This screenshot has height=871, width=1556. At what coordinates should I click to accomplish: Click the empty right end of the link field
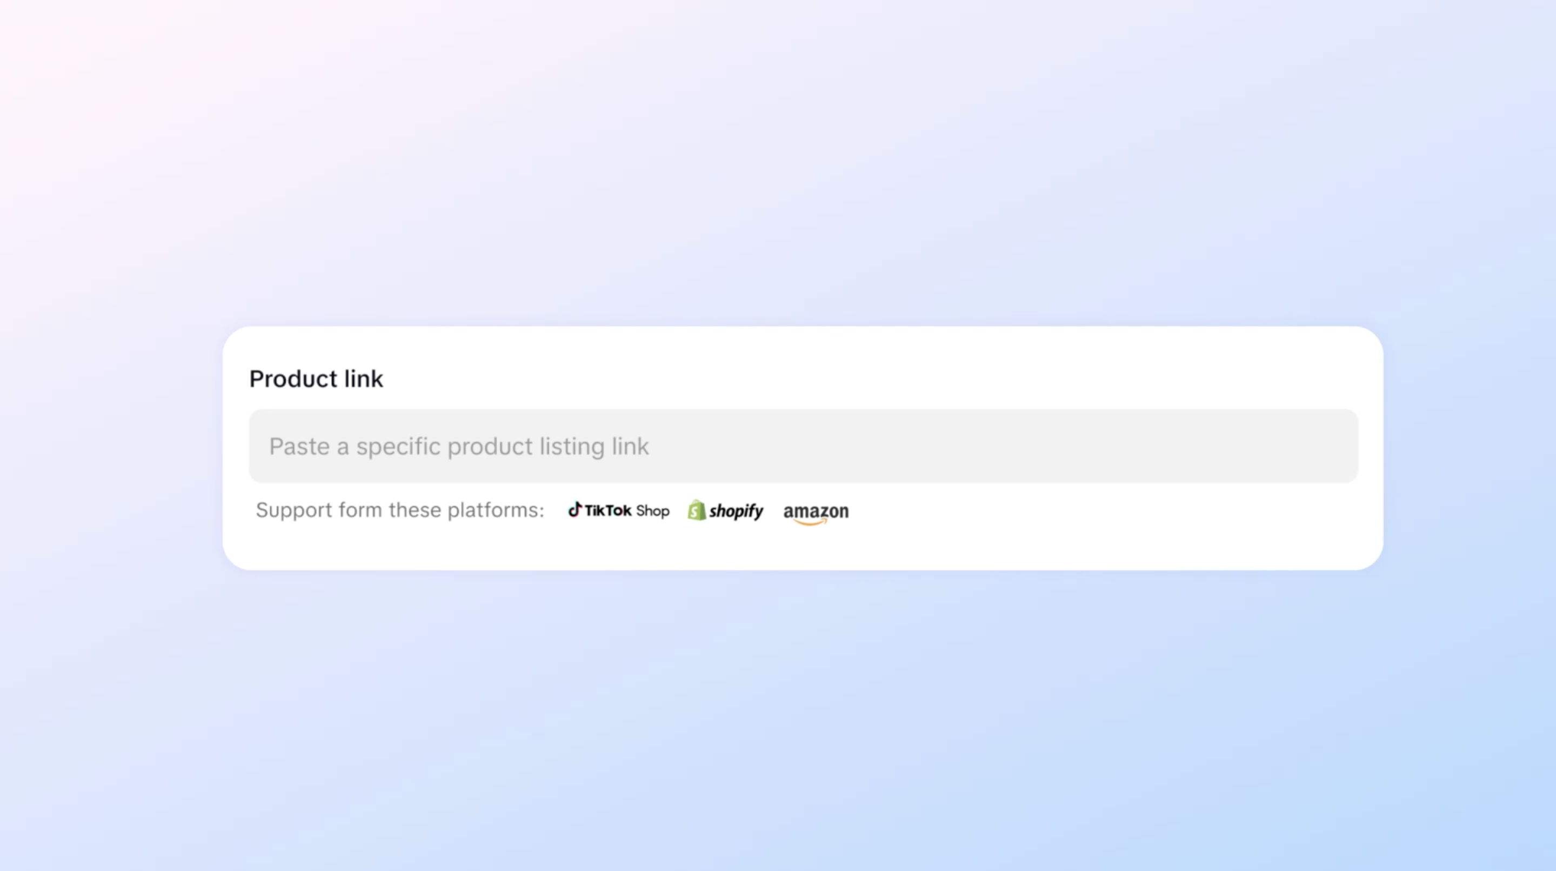[x=1299, y=446]
